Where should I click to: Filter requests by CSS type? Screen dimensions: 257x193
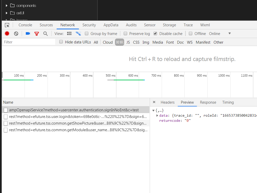(136, 42)
